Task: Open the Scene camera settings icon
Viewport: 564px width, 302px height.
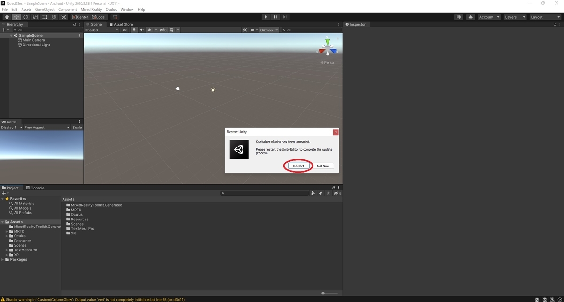Action: [x=252, y=30]
